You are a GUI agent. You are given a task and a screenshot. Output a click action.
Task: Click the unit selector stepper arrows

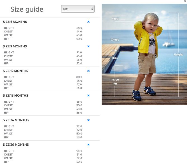(x=92, y=9)
